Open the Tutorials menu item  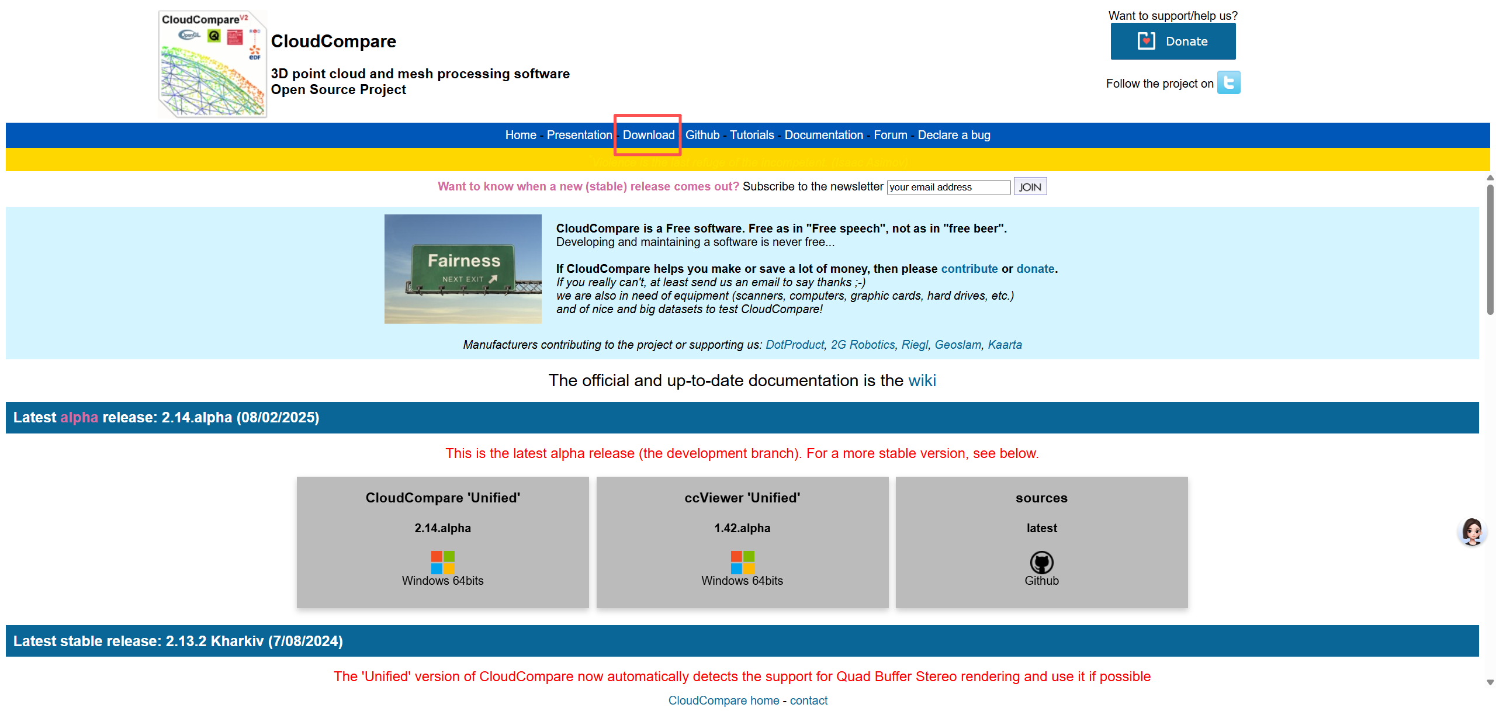tap(752, 135)
